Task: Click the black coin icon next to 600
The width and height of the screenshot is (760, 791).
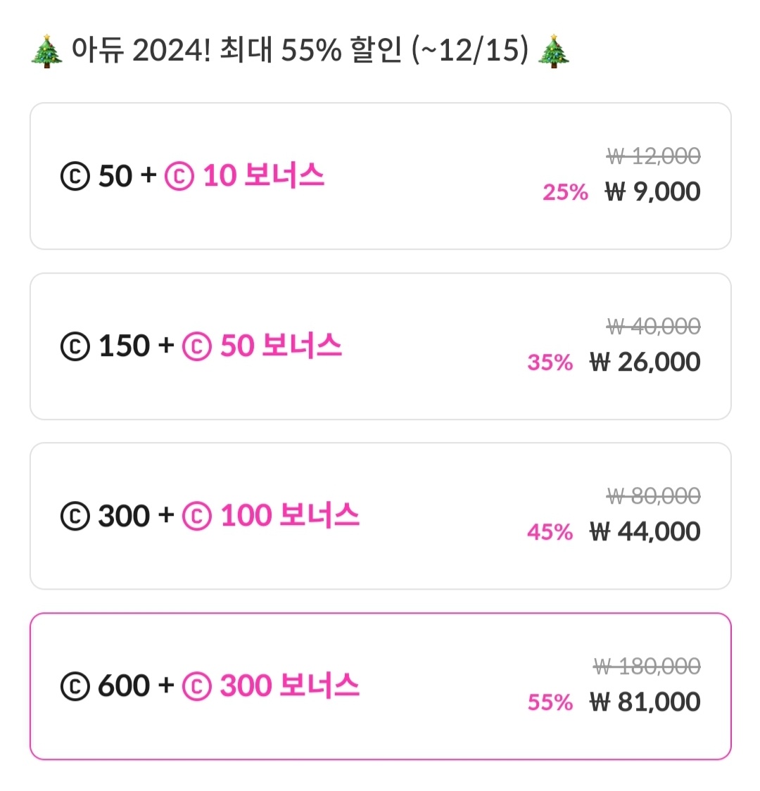Action: click(x=75, y=687)
